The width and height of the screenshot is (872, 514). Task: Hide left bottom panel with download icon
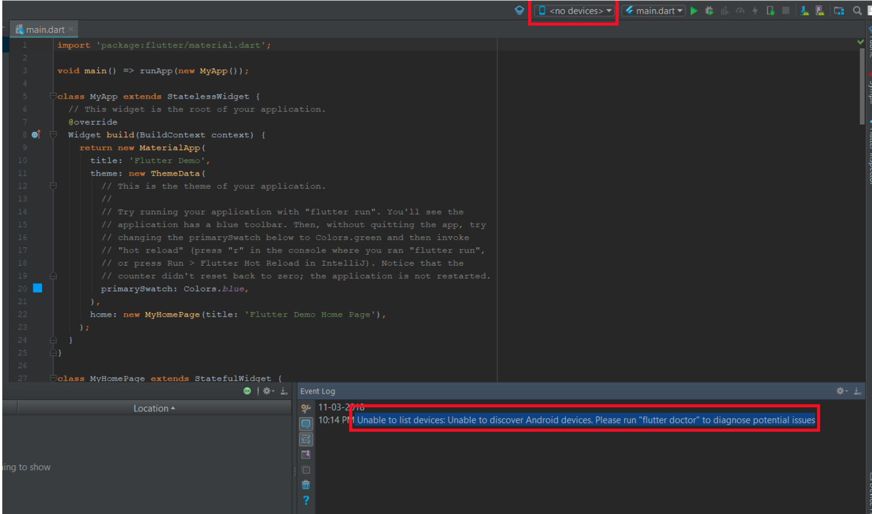click(284, 391)
